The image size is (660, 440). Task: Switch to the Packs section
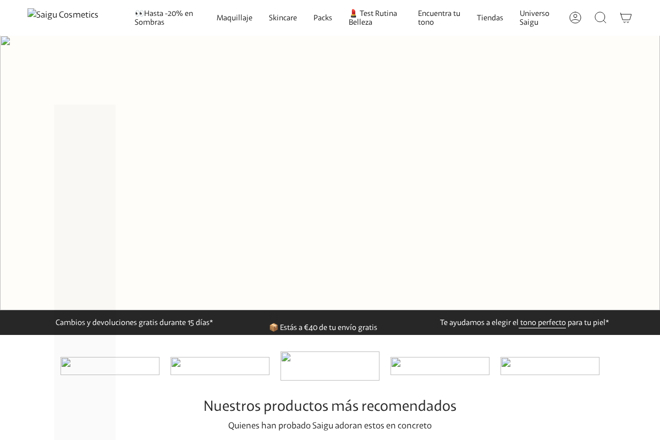click(323, 18)
